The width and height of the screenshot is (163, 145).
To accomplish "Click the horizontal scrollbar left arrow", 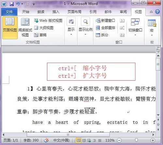I will 4,135.
